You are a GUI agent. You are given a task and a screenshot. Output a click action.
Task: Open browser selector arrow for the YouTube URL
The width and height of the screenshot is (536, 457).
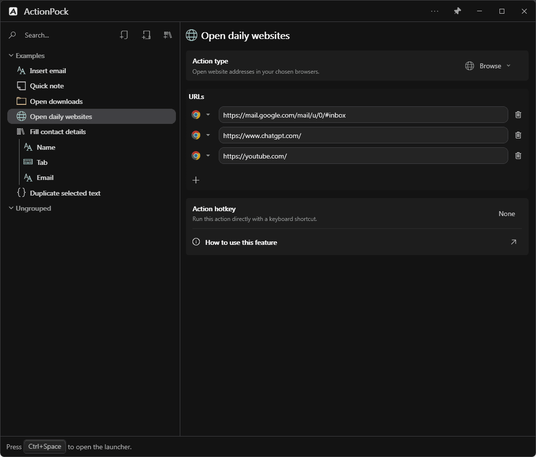(208, 156)
